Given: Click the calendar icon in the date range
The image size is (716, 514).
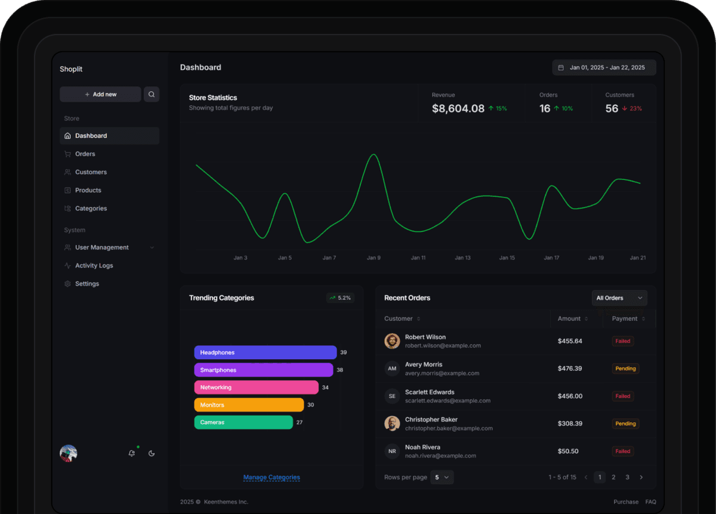Looking at the screenshot, I should (x=561, y=67).
